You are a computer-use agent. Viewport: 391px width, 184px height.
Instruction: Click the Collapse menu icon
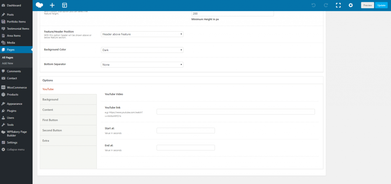tap(3, 149)
